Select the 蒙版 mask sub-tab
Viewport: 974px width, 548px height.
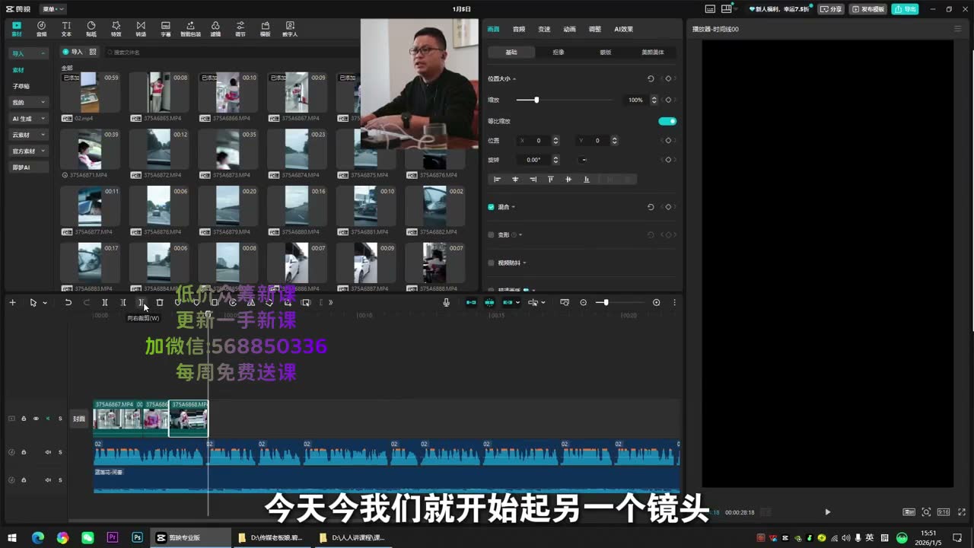606,53
